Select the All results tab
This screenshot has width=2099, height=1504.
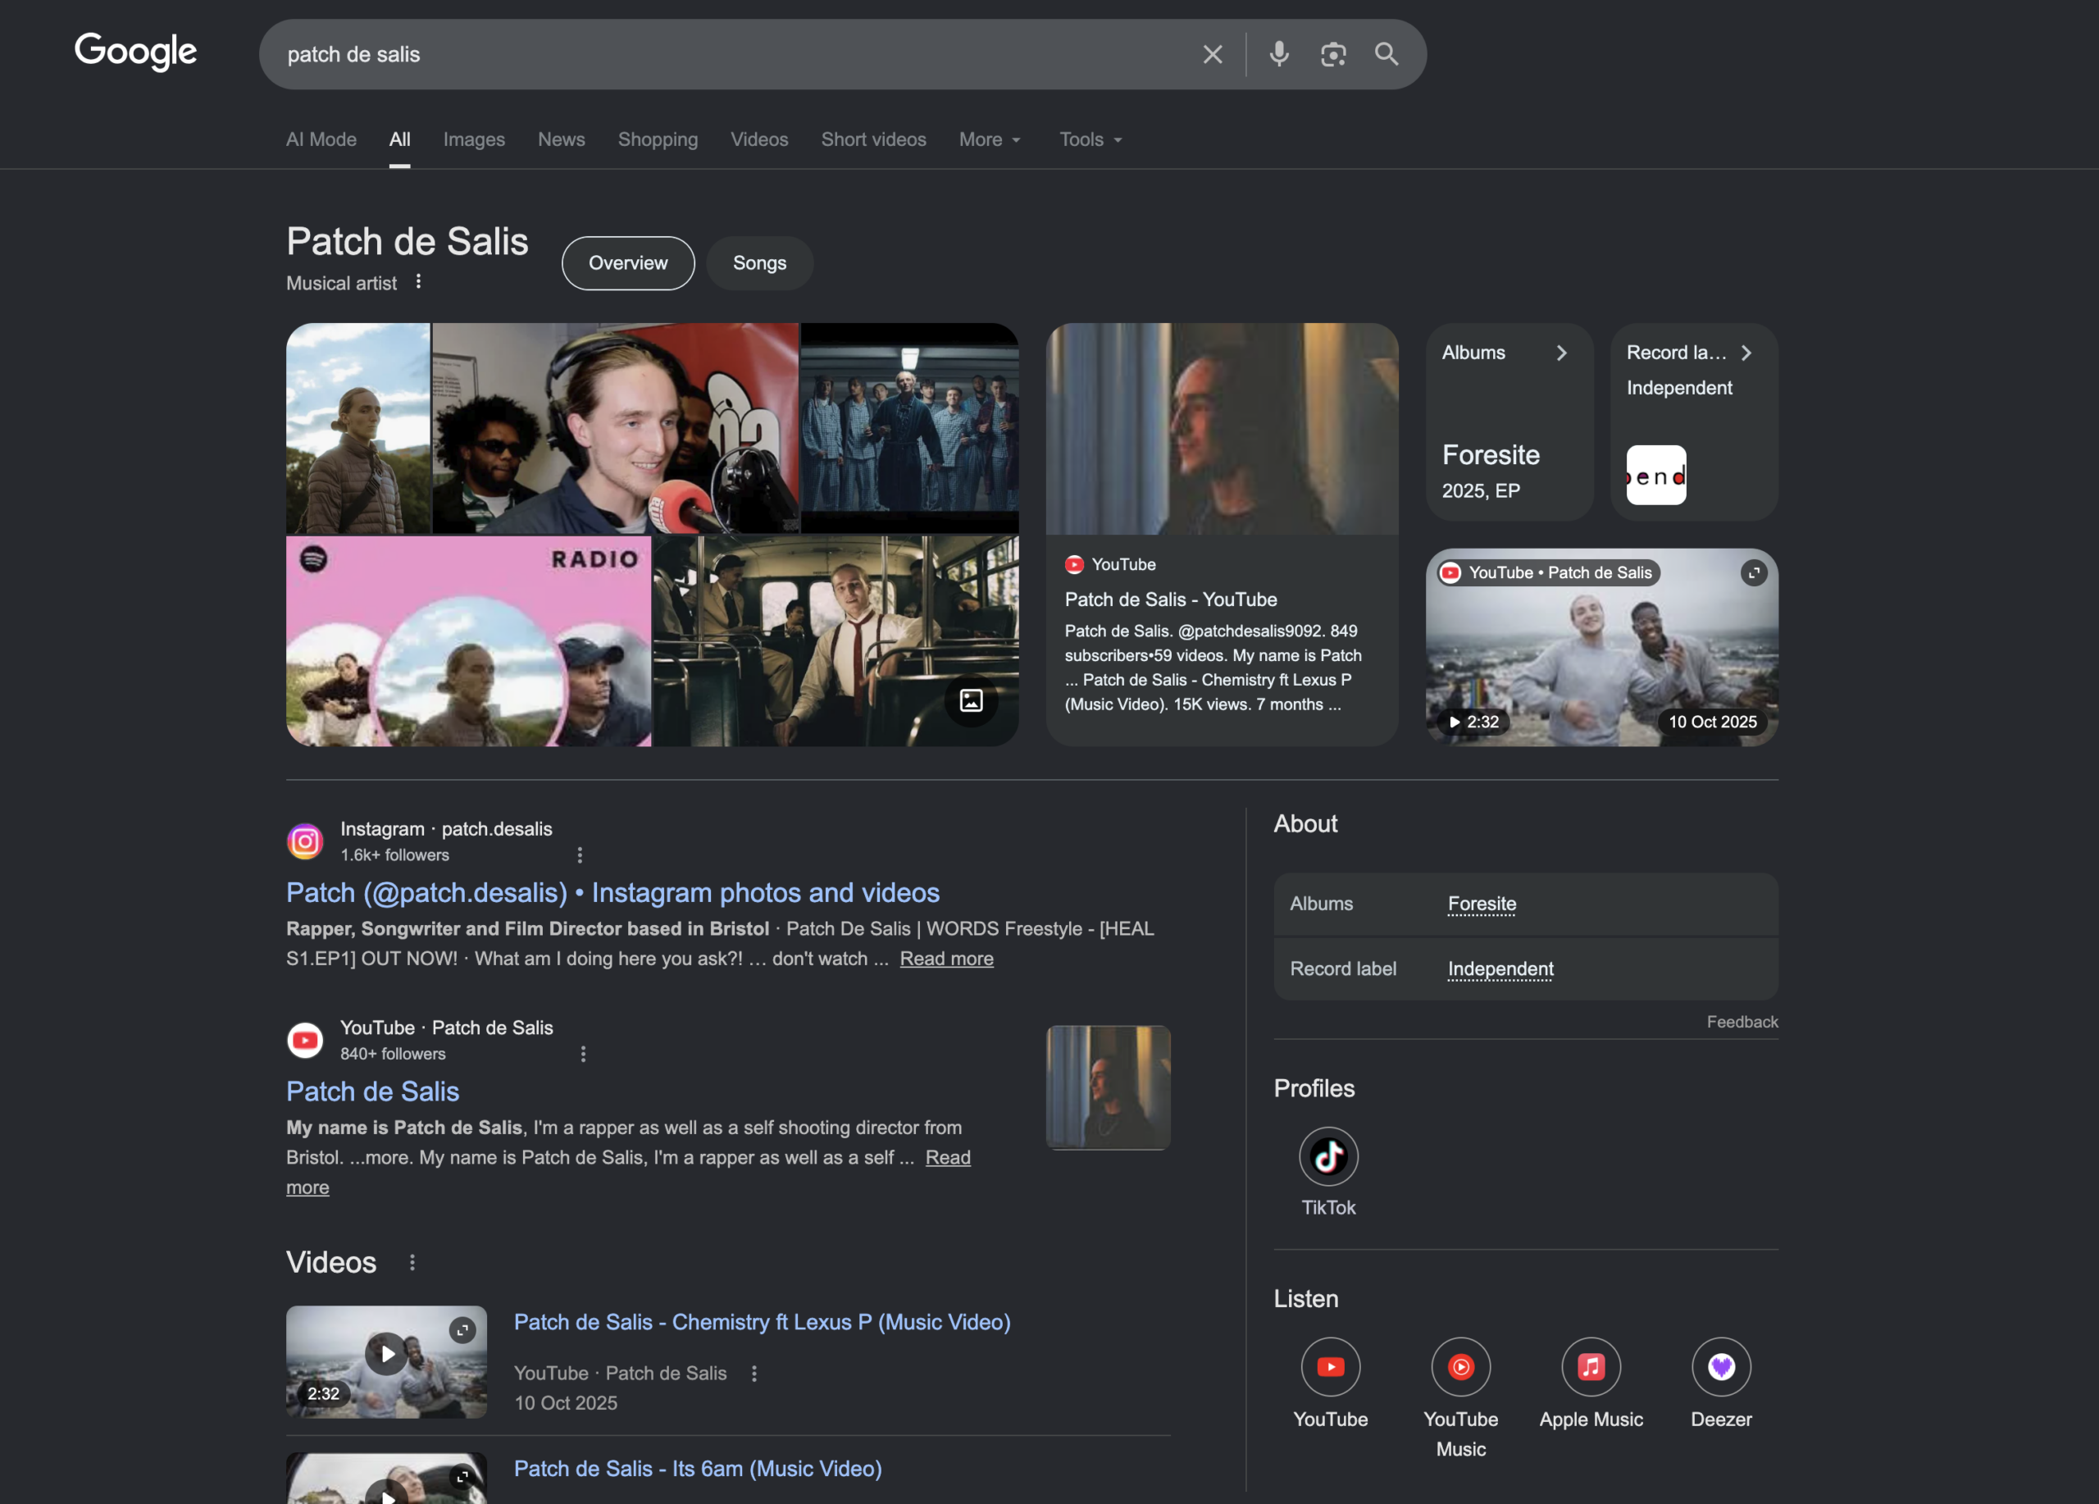[x=400, y=139]
